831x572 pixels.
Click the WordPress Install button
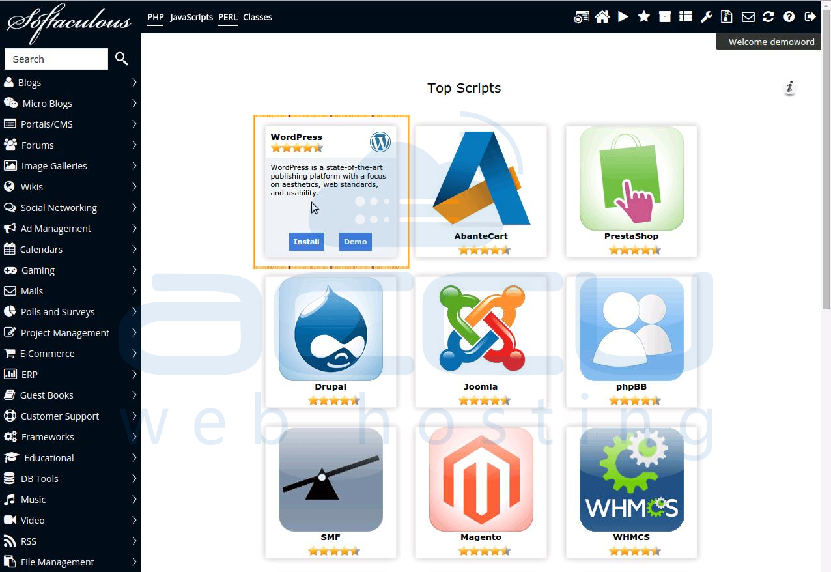(x=306, y=242)
